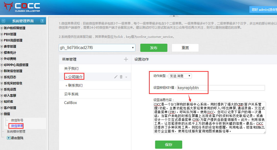Viewport: 277px width, 150px height.
Task: Click the green 发布 button
Action: pos(154,48)
